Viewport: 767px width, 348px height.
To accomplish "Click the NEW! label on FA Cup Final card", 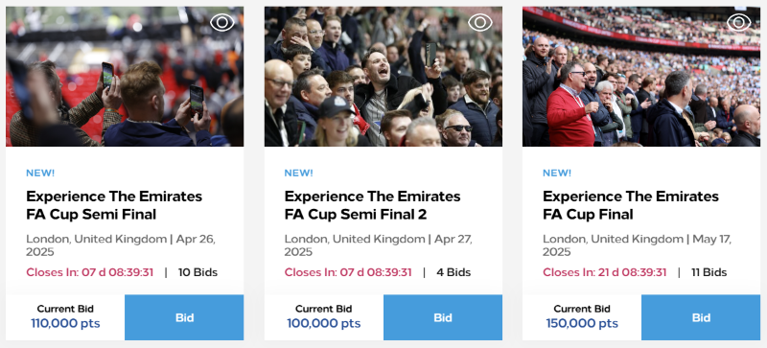I will [557, 173].
